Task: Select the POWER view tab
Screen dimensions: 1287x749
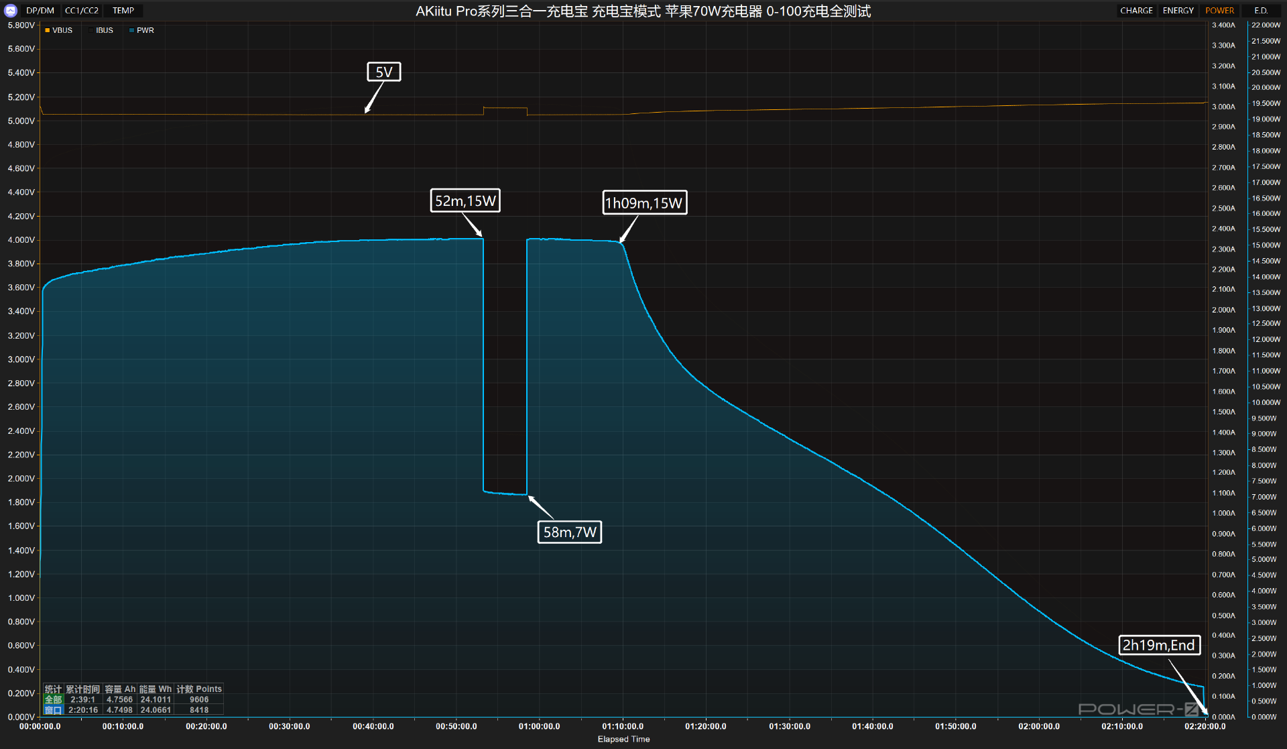Action: [x=1219, y=11]
